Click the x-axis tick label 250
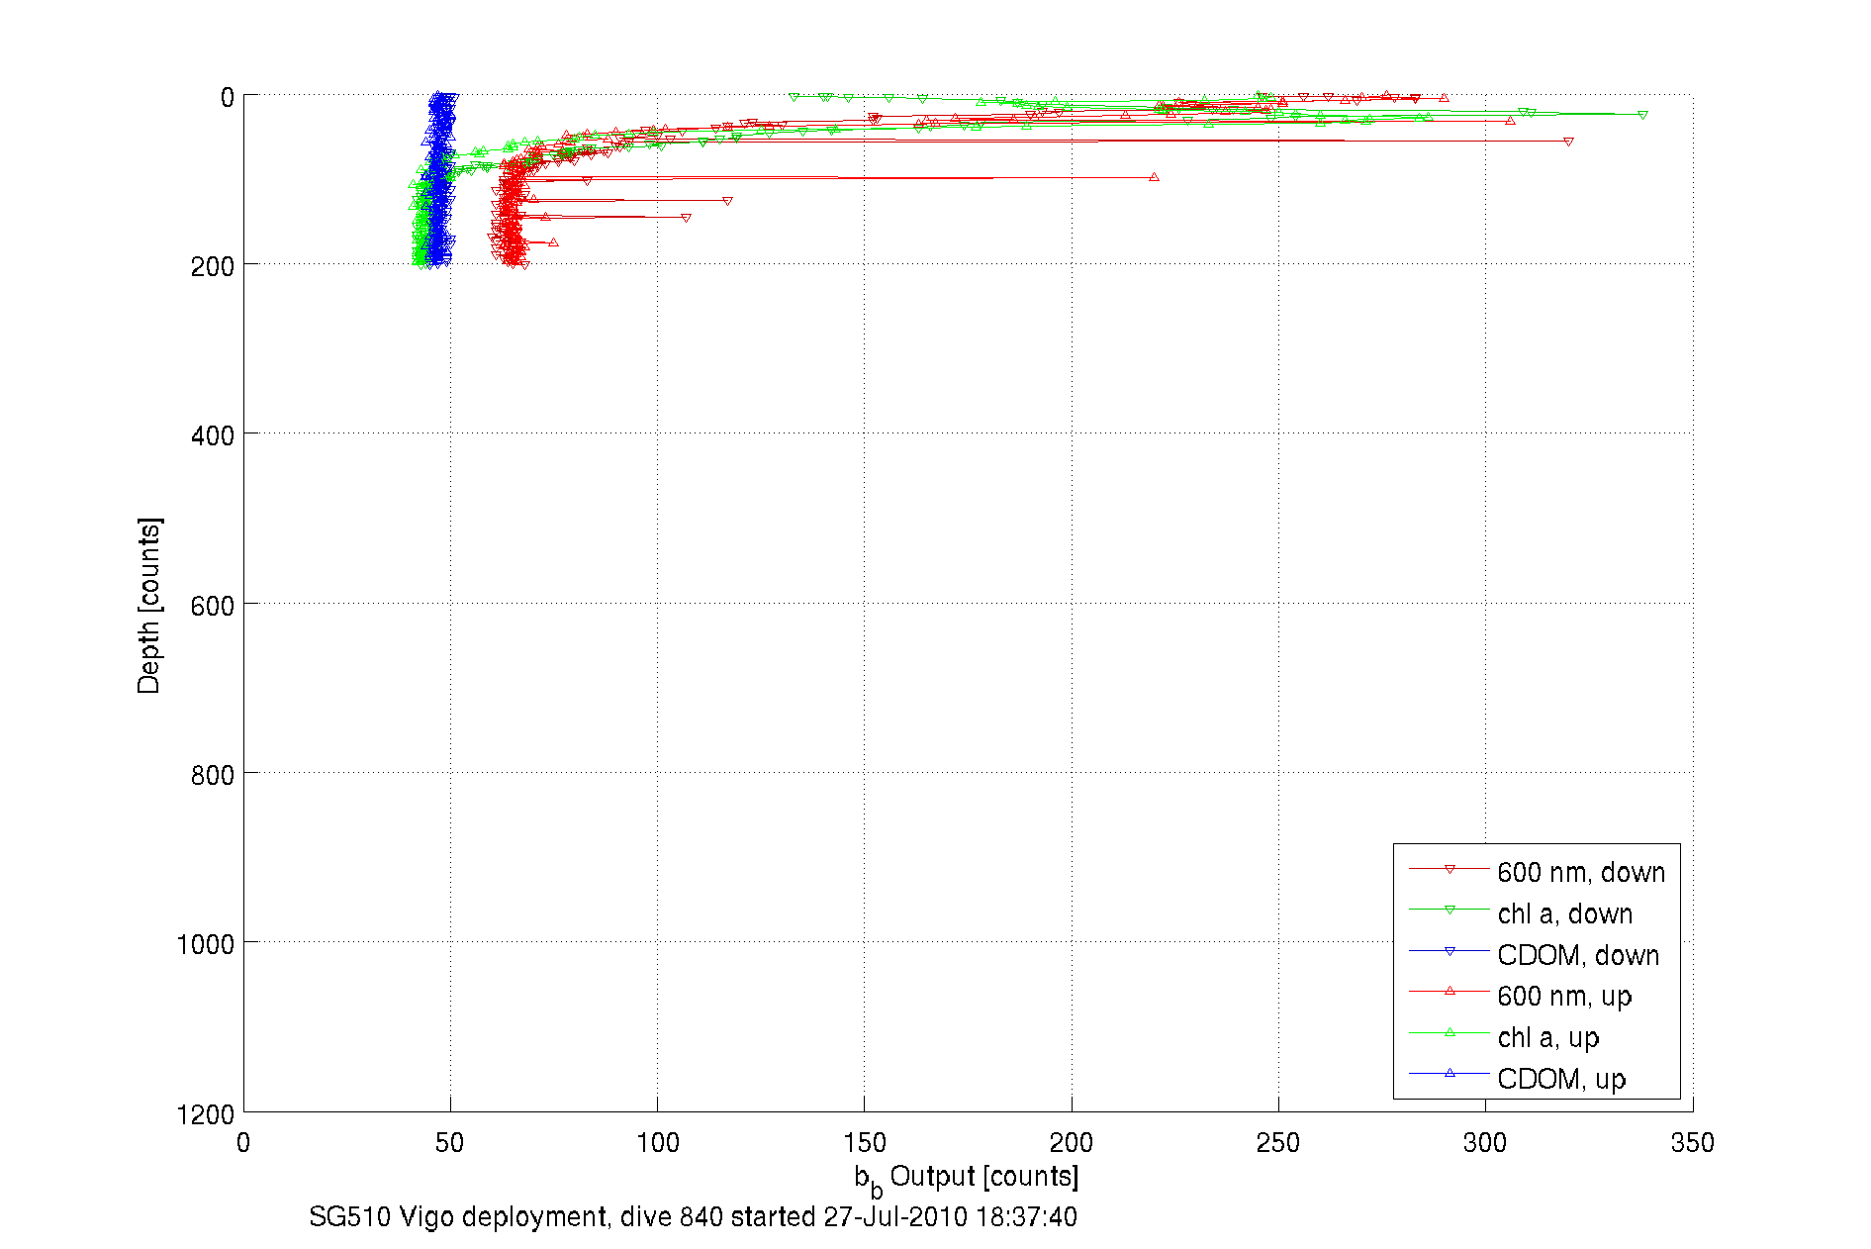The width and height of the screenshot is (1871, 1249). [1278, 1143]
